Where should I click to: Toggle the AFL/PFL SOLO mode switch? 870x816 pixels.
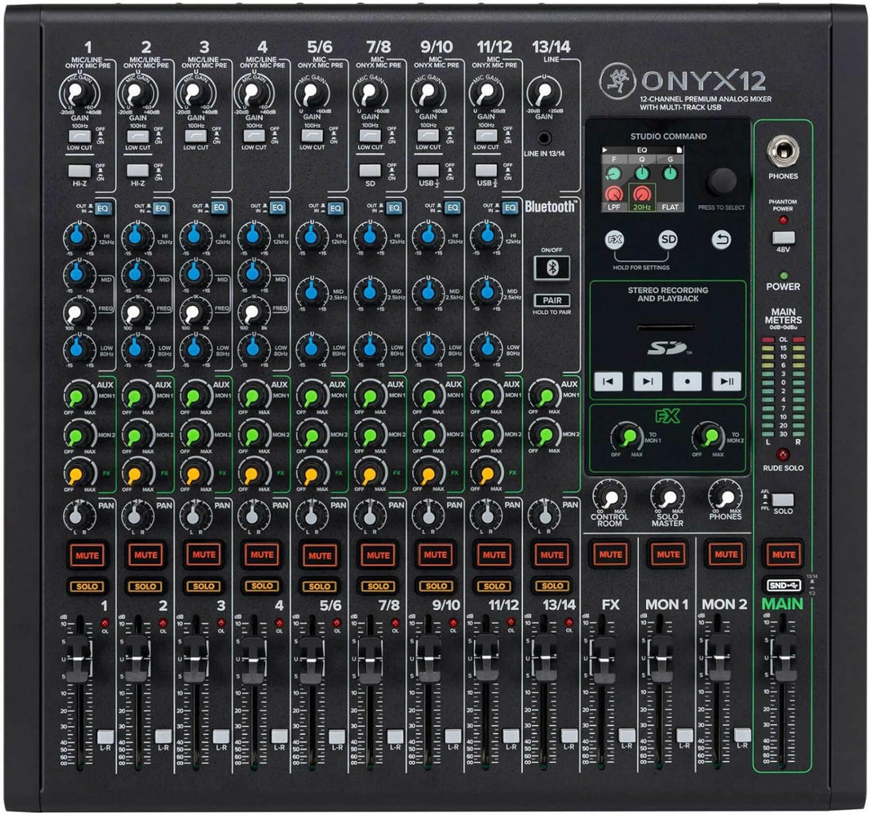[783, 500]
